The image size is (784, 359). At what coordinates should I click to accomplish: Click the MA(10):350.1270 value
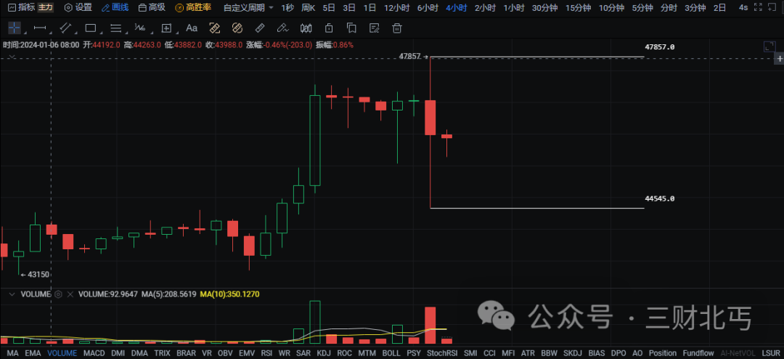(x=229, y=294)
